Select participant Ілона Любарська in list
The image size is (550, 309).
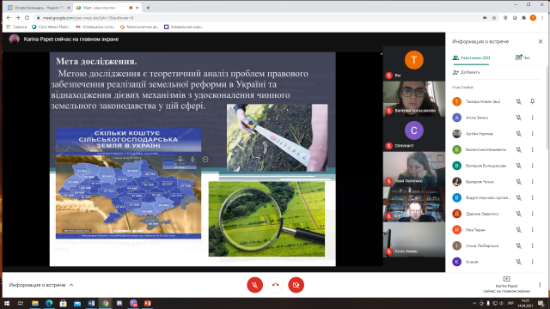pos(495,246)
